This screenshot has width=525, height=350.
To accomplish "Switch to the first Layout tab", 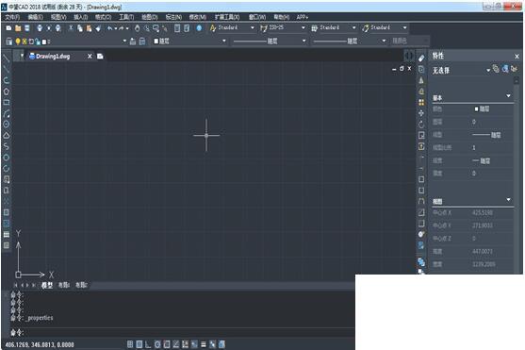I will (64, 285).
